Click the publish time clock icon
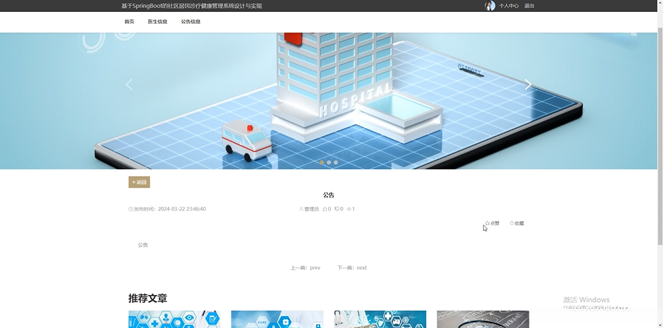Viewport: 663px width, 328px height. [x=130, y=209]
